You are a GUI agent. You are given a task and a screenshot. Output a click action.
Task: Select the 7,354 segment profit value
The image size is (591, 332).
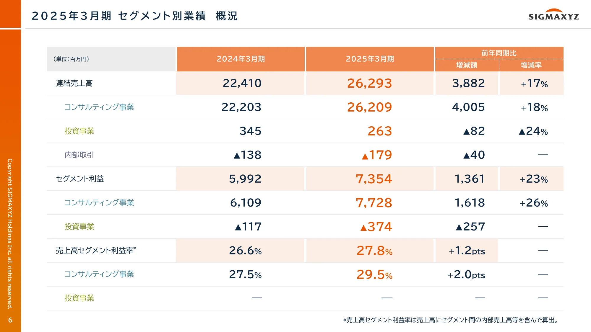click(374, 179)
